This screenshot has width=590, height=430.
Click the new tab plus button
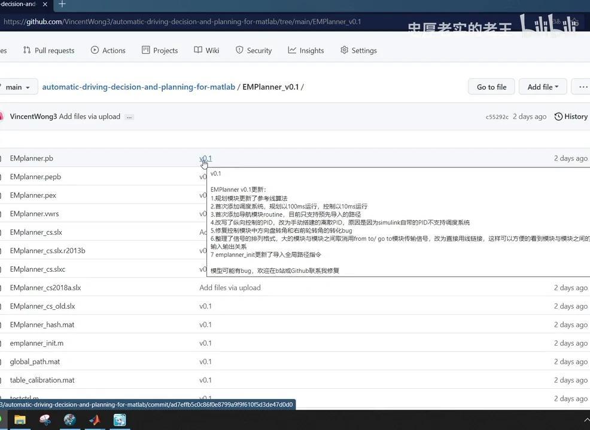pos(62,4)
